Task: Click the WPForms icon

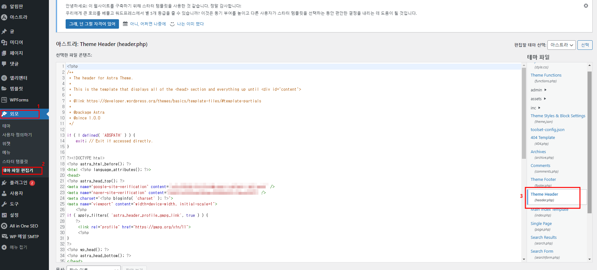Action: point(4,100)
